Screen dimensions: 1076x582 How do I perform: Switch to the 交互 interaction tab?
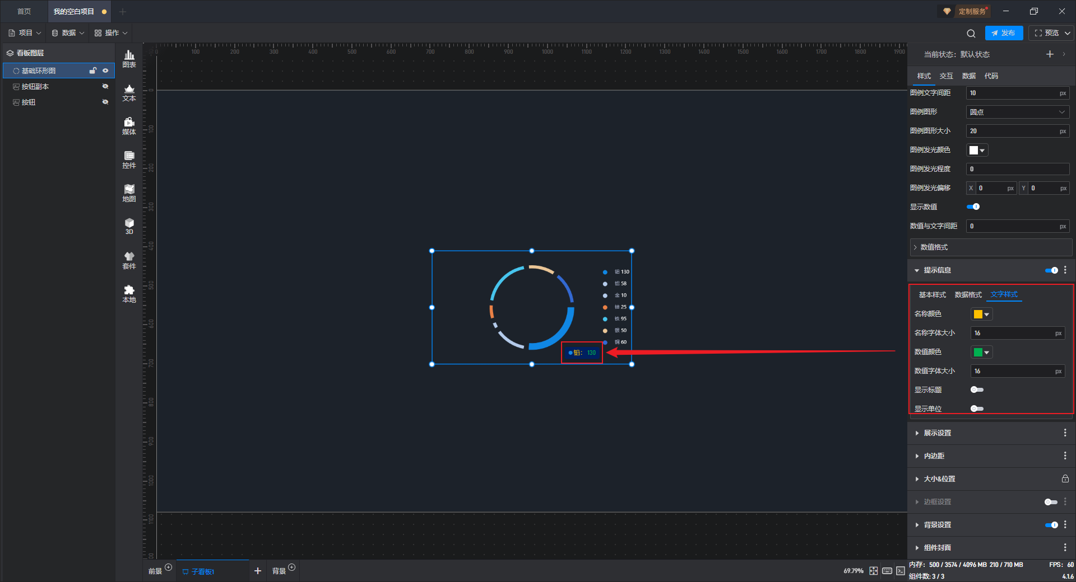[x=947, y=76]
